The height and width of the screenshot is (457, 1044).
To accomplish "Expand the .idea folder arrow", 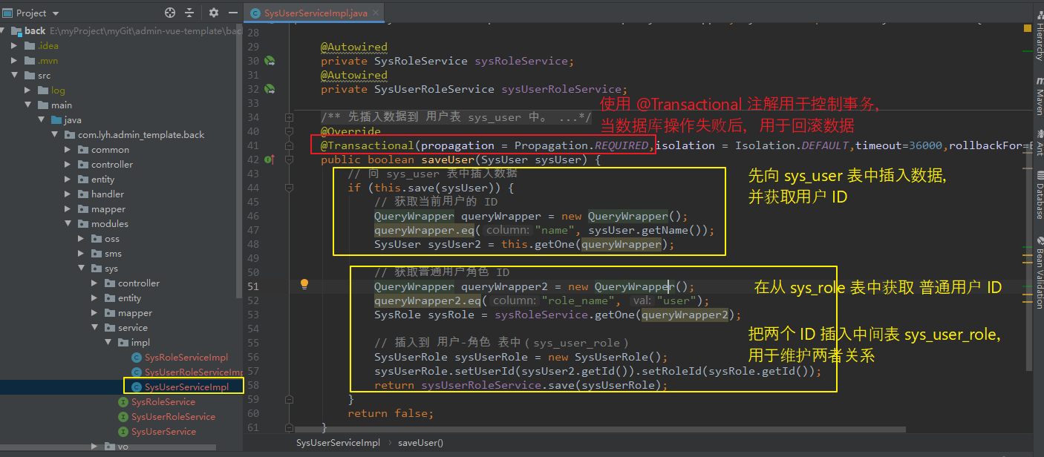I will click(15, 46).
